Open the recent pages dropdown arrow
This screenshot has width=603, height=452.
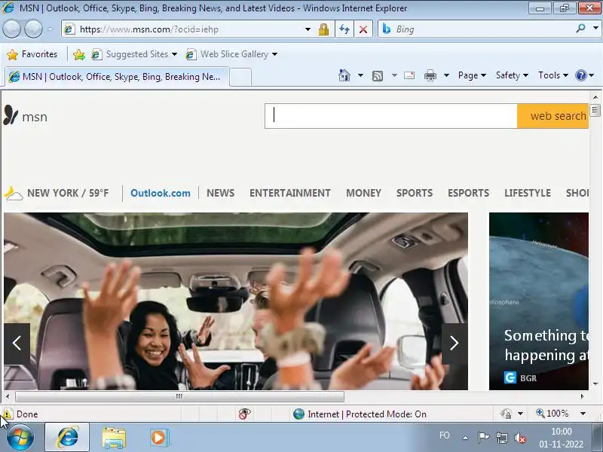pyautogui.click(x=50, y=29)
